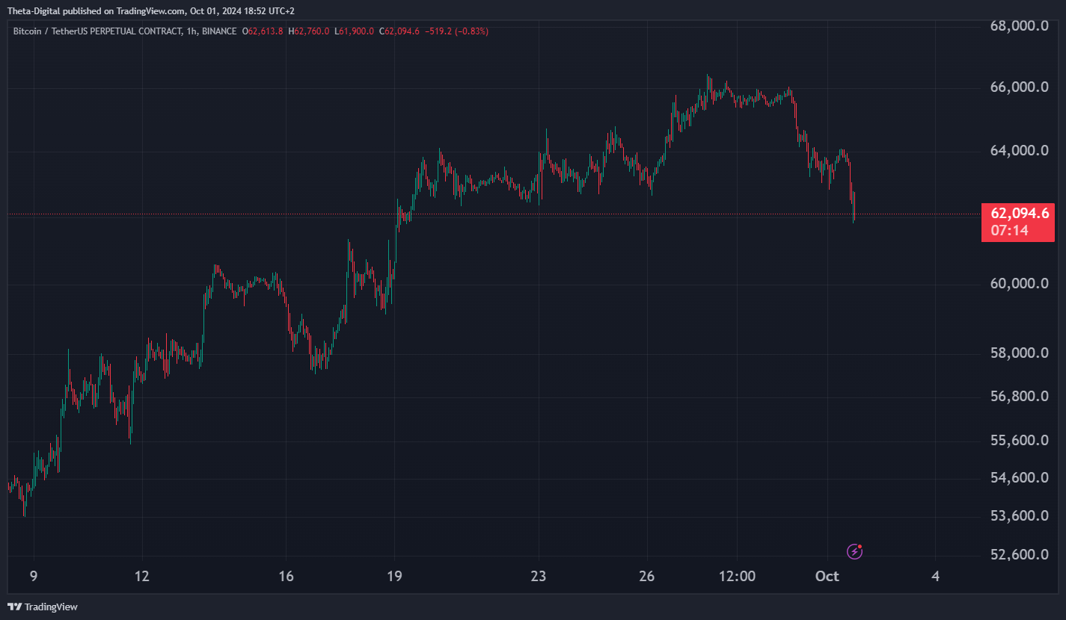Click the Bitcoin / TetherUS PERPETUAL CONTRACT title
This screenshot has height=620, width=1066.
coord(97,31)
